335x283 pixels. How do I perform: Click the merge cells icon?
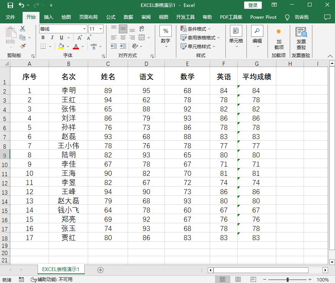point(142,38)
